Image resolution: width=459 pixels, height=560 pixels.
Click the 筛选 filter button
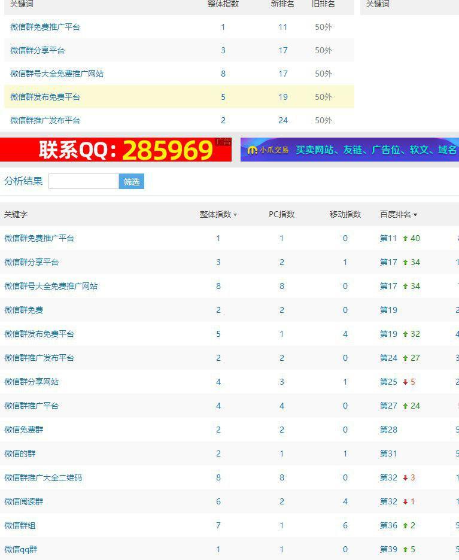[x=132, y=181]
